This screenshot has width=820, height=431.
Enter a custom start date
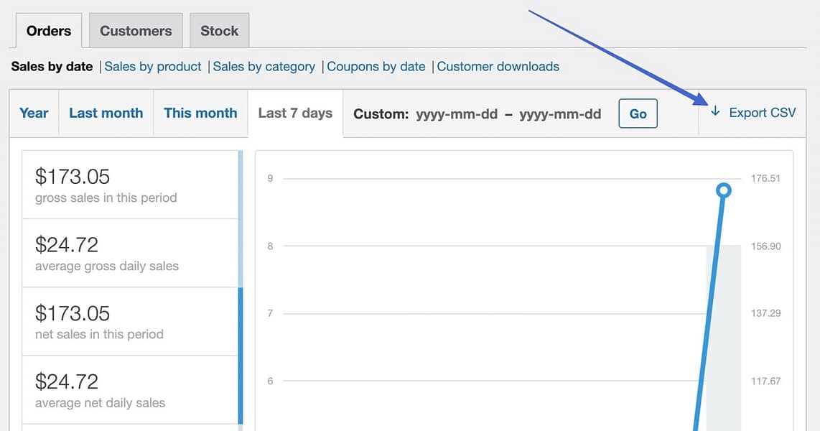click(x=457, y=113)
